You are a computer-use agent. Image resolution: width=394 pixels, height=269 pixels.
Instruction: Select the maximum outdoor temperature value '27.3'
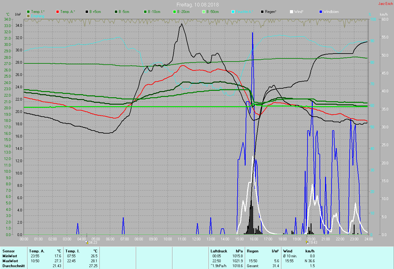click(x=58, y=261)
